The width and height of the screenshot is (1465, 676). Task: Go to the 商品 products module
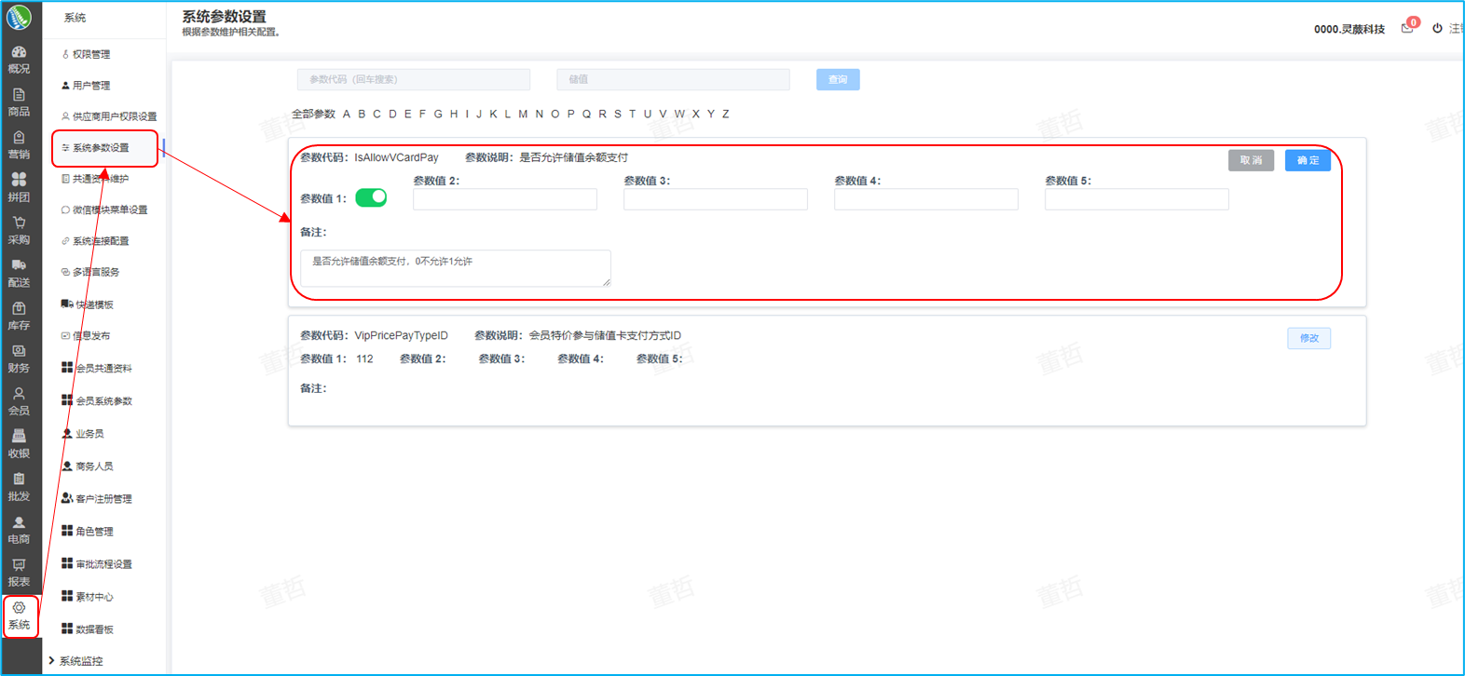point(19,102)
